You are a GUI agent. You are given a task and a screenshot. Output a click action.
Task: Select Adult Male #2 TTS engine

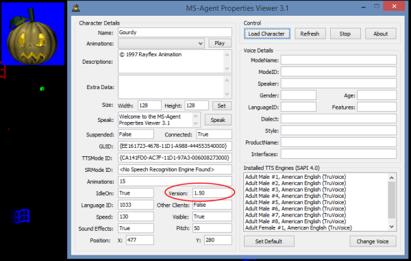pyautogui.click(x=295, y=183)
